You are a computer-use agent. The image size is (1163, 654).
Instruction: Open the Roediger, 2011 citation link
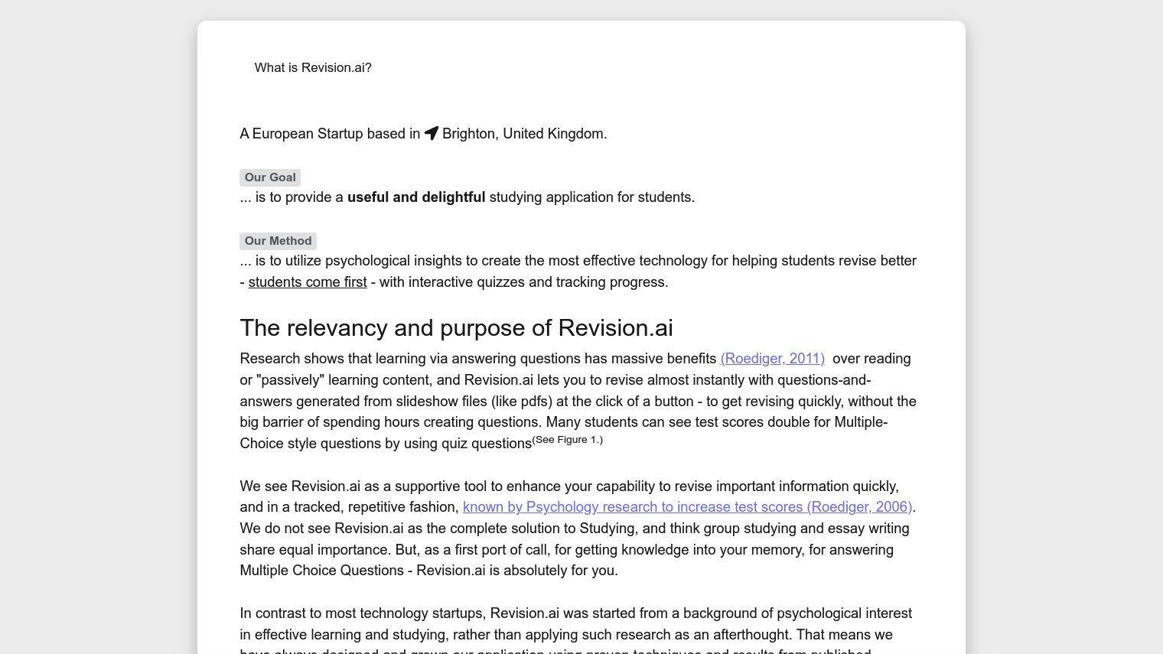pos(772,359)
